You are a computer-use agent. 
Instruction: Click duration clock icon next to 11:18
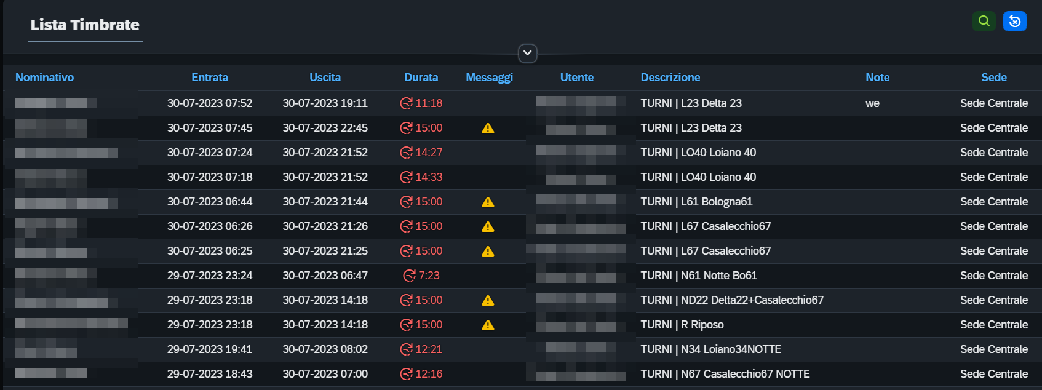point(406,103)
